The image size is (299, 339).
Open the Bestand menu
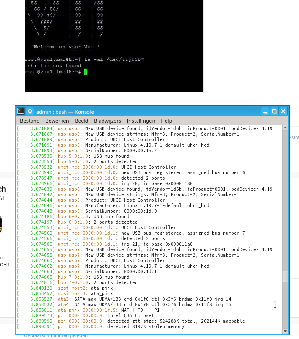(x=30, y=121)
